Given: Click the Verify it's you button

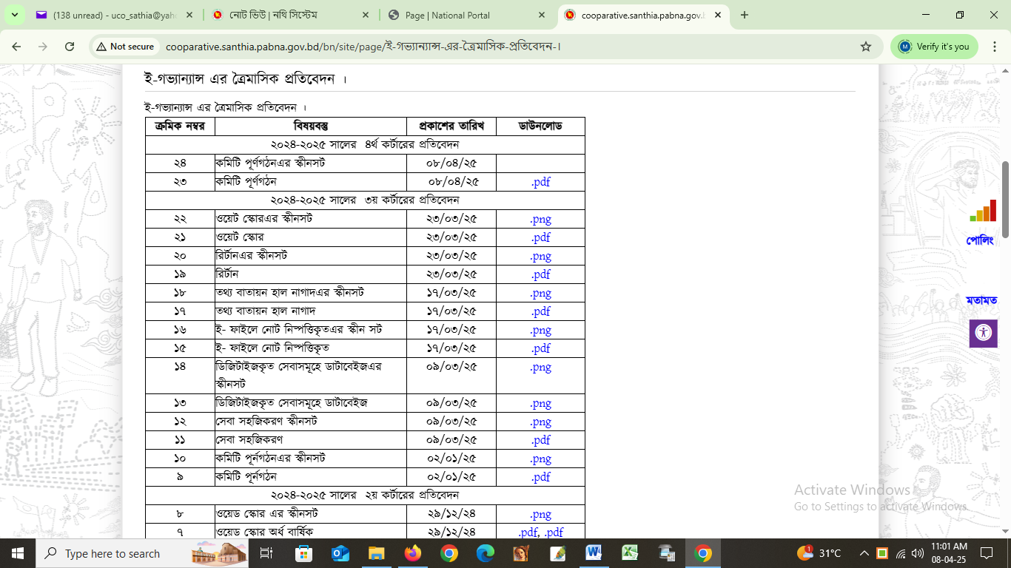Looking at the screenshot, I should pyautogui.click(x=934, y=47).
